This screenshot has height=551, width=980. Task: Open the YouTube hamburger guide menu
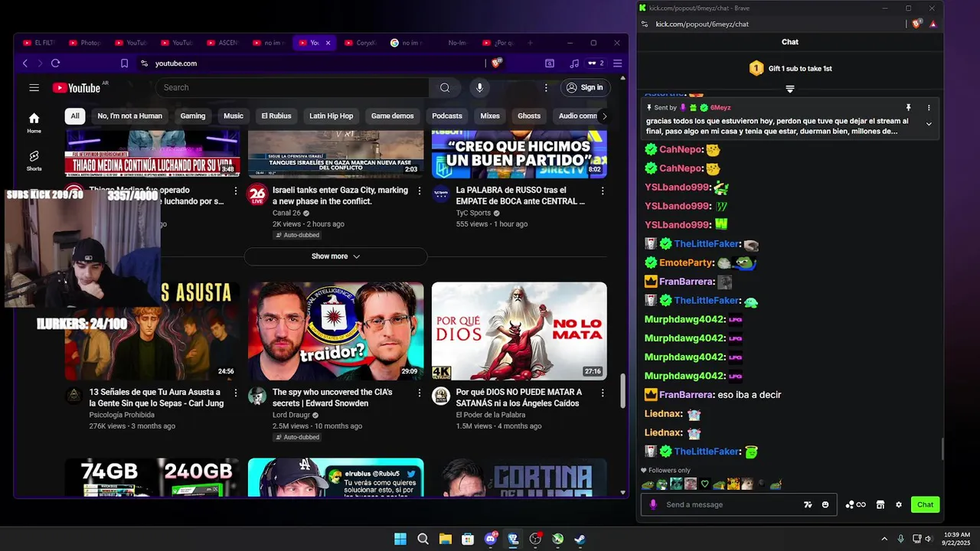click(34, 88)
